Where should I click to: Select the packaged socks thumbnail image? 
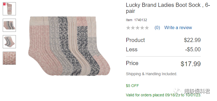tap(9, 9)
